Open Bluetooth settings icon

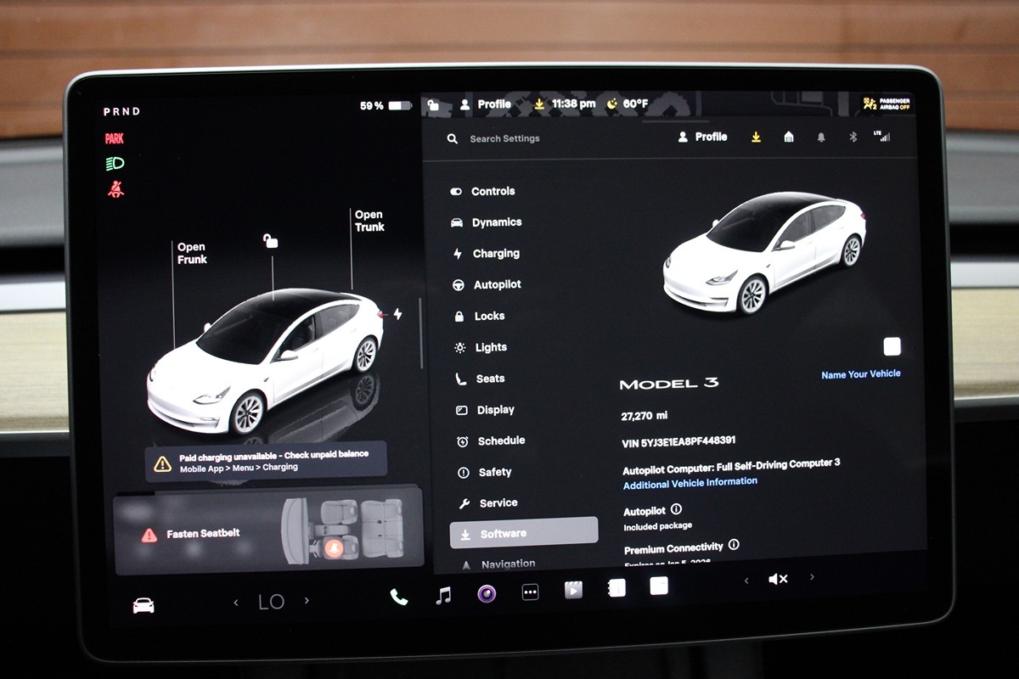(853, 137)
